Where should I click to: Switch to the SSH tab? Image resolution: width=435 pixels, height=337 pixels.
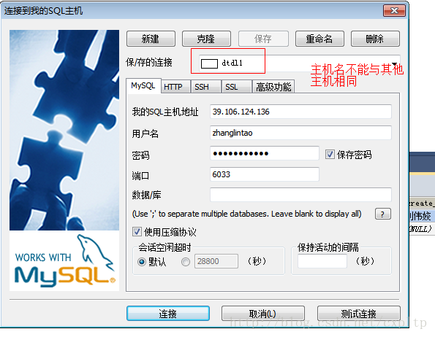201,87
